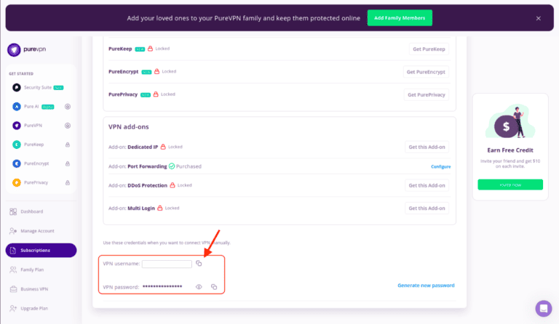
Task: Get the Dedicated IP add-on
Action: pos(427,147)
